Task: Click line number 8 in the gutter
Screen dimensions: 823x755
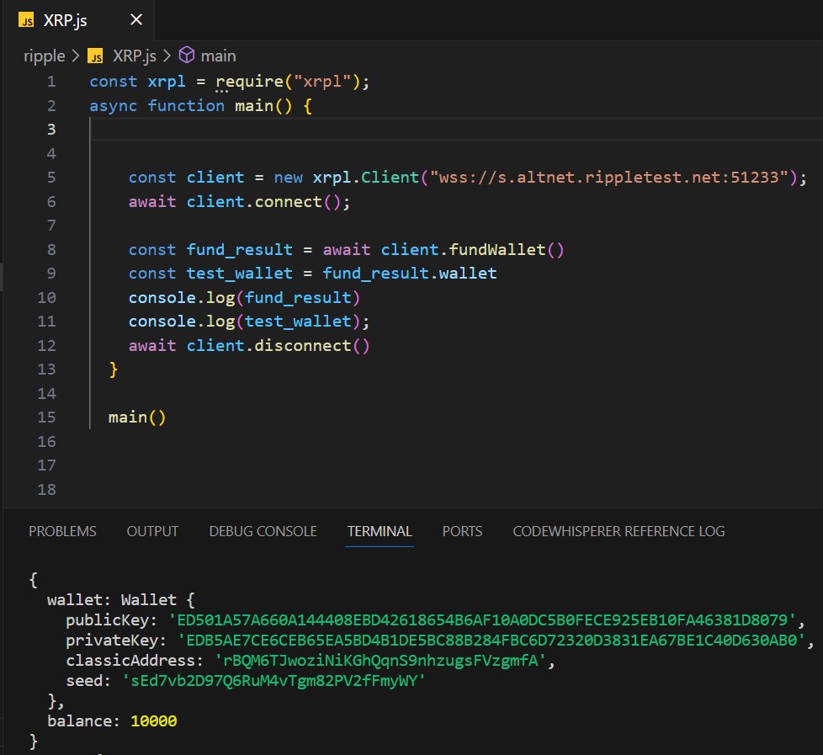Action: click(50, 249)
